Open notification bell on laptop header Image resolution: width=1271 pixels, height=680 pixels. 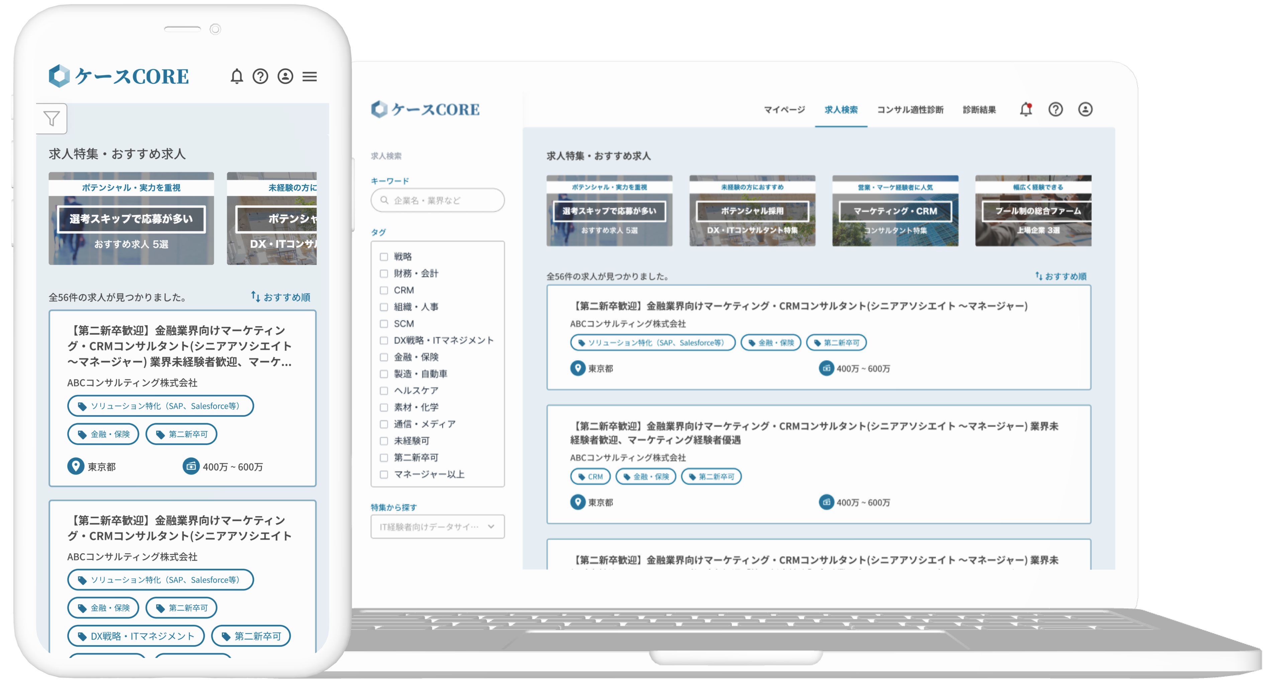(x=1026, y=109)
